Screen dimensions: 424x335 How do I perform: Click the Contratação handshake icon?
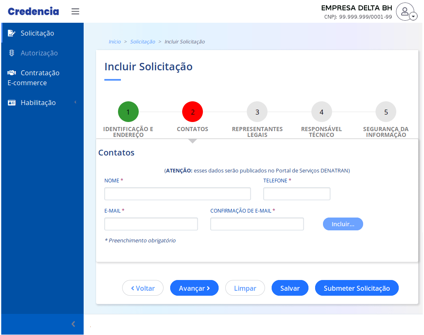pos(12,73)
